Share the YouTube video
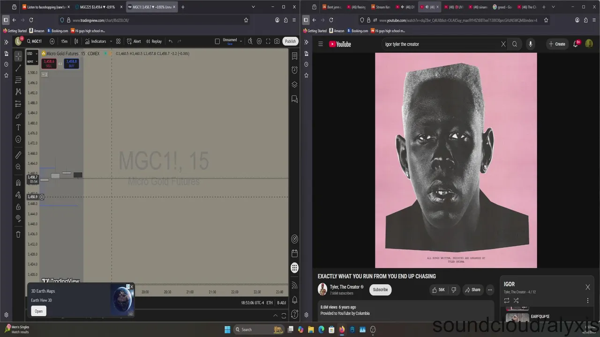 [x=472, y=290]
